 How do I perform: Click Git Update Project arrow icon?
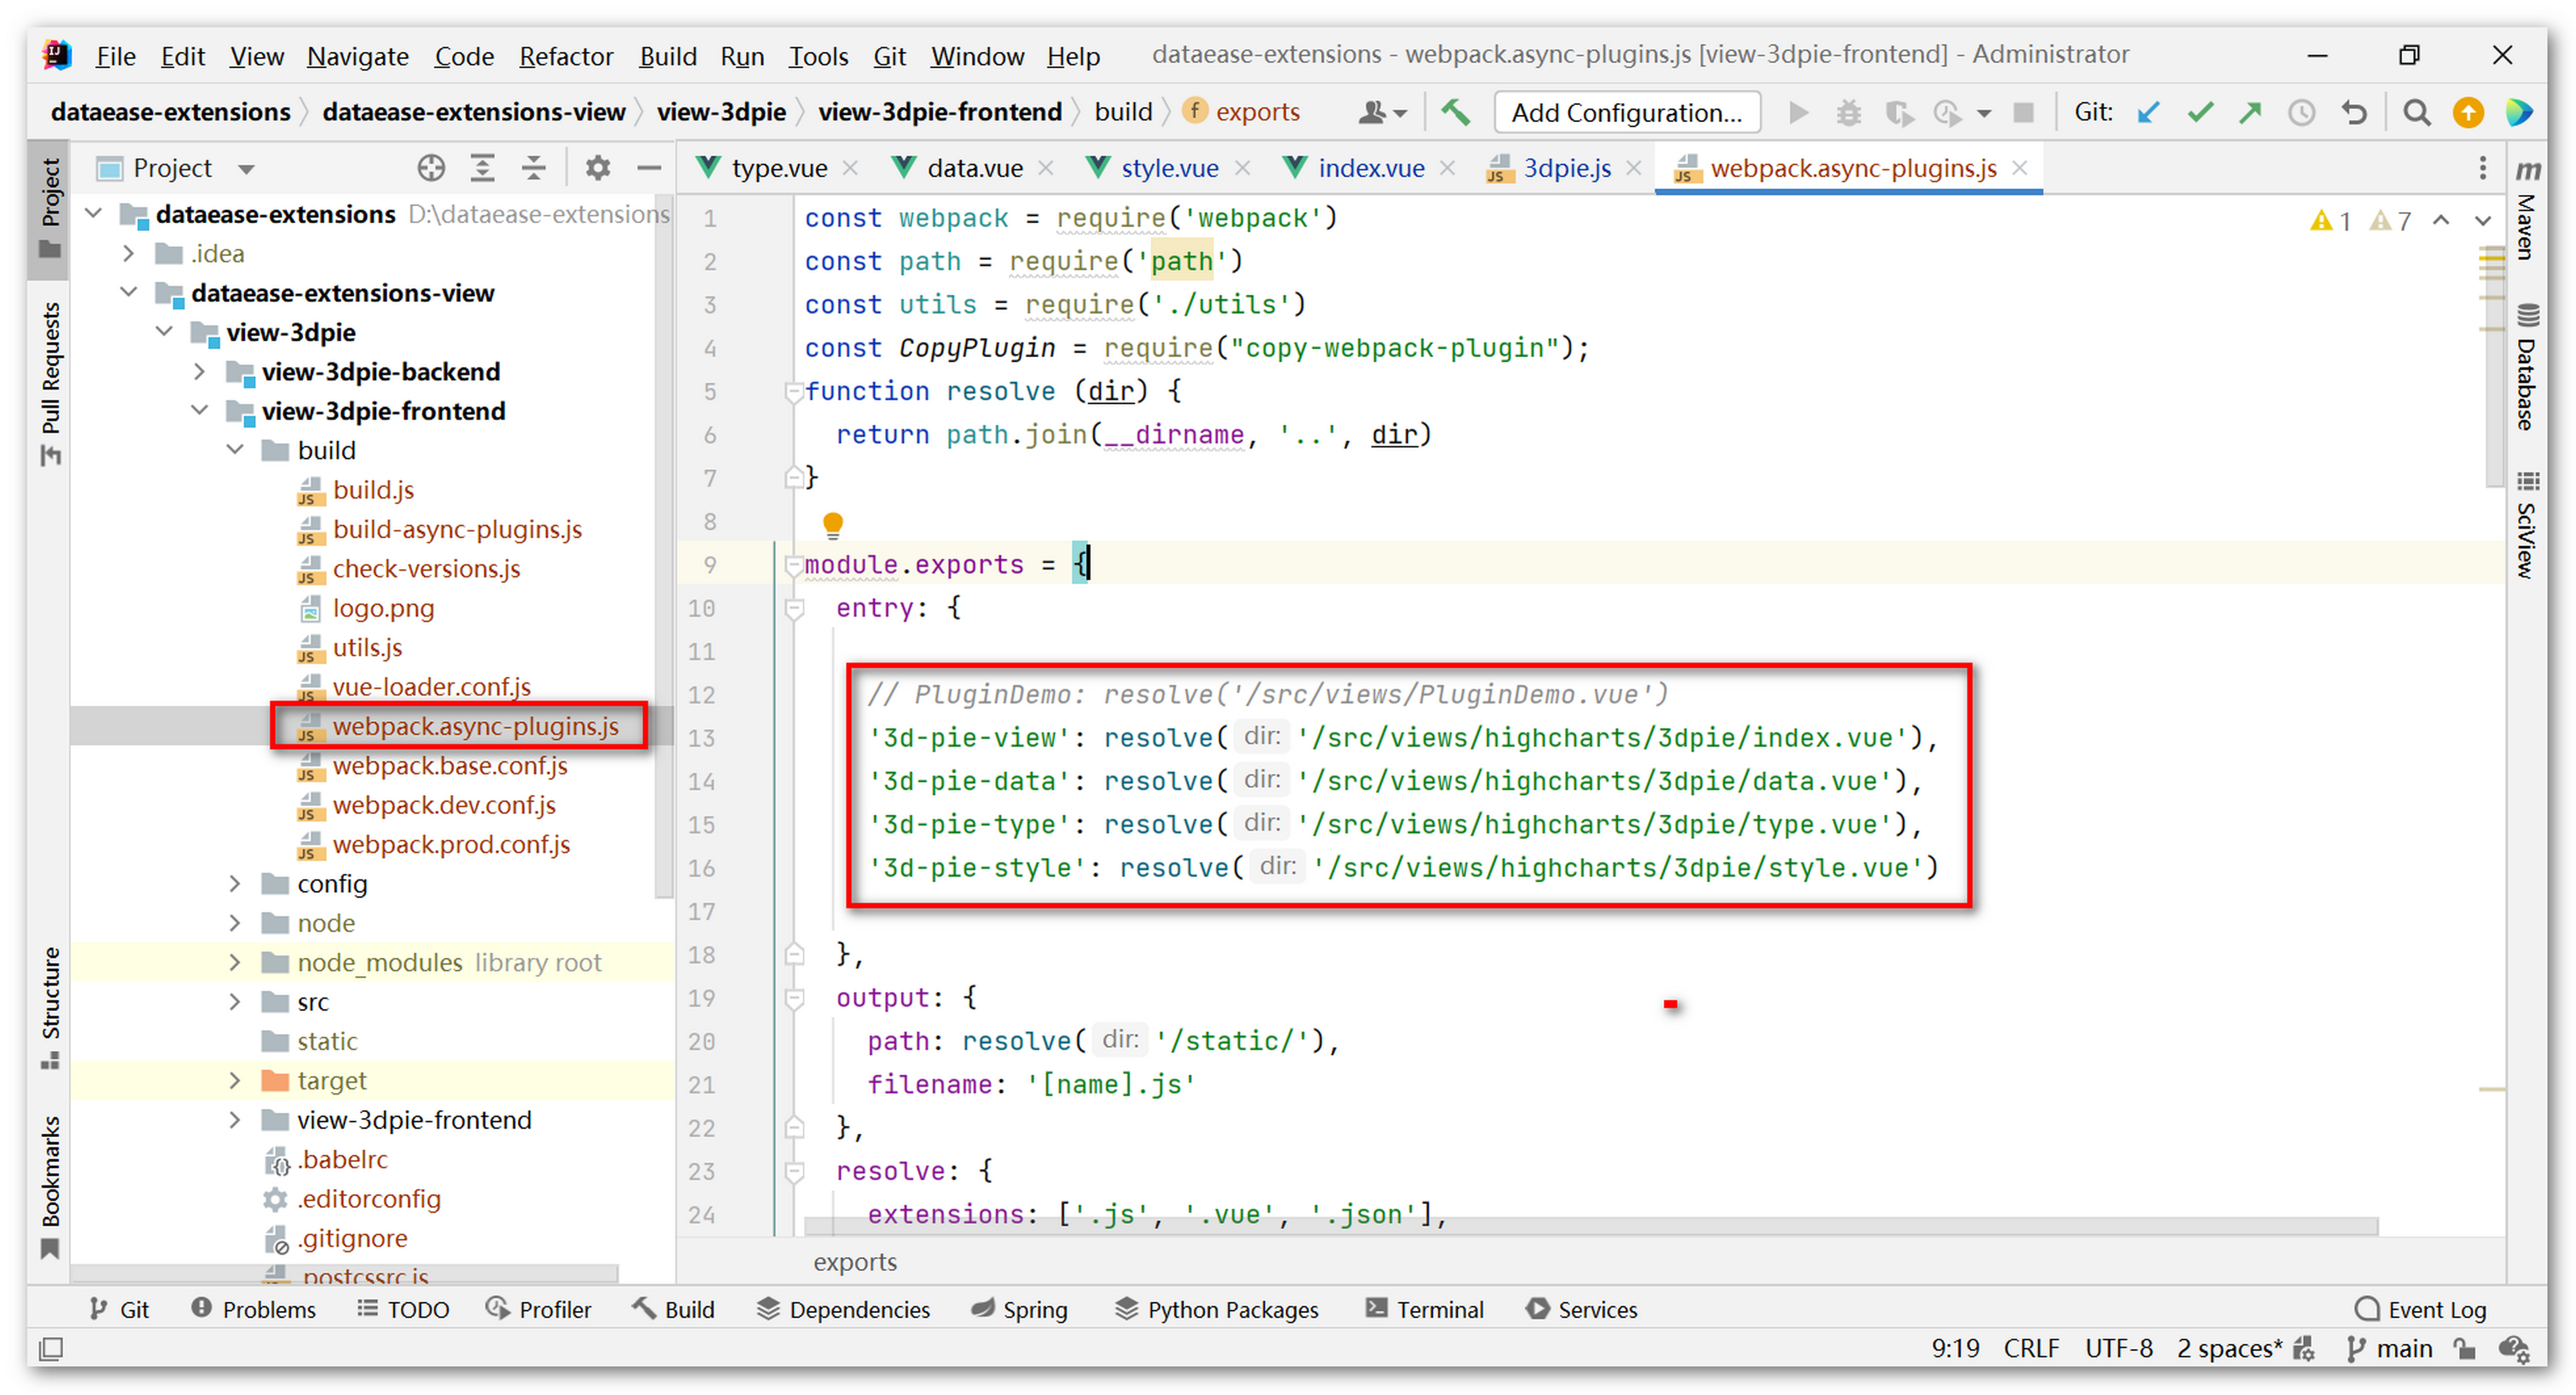pos(2148,112)
